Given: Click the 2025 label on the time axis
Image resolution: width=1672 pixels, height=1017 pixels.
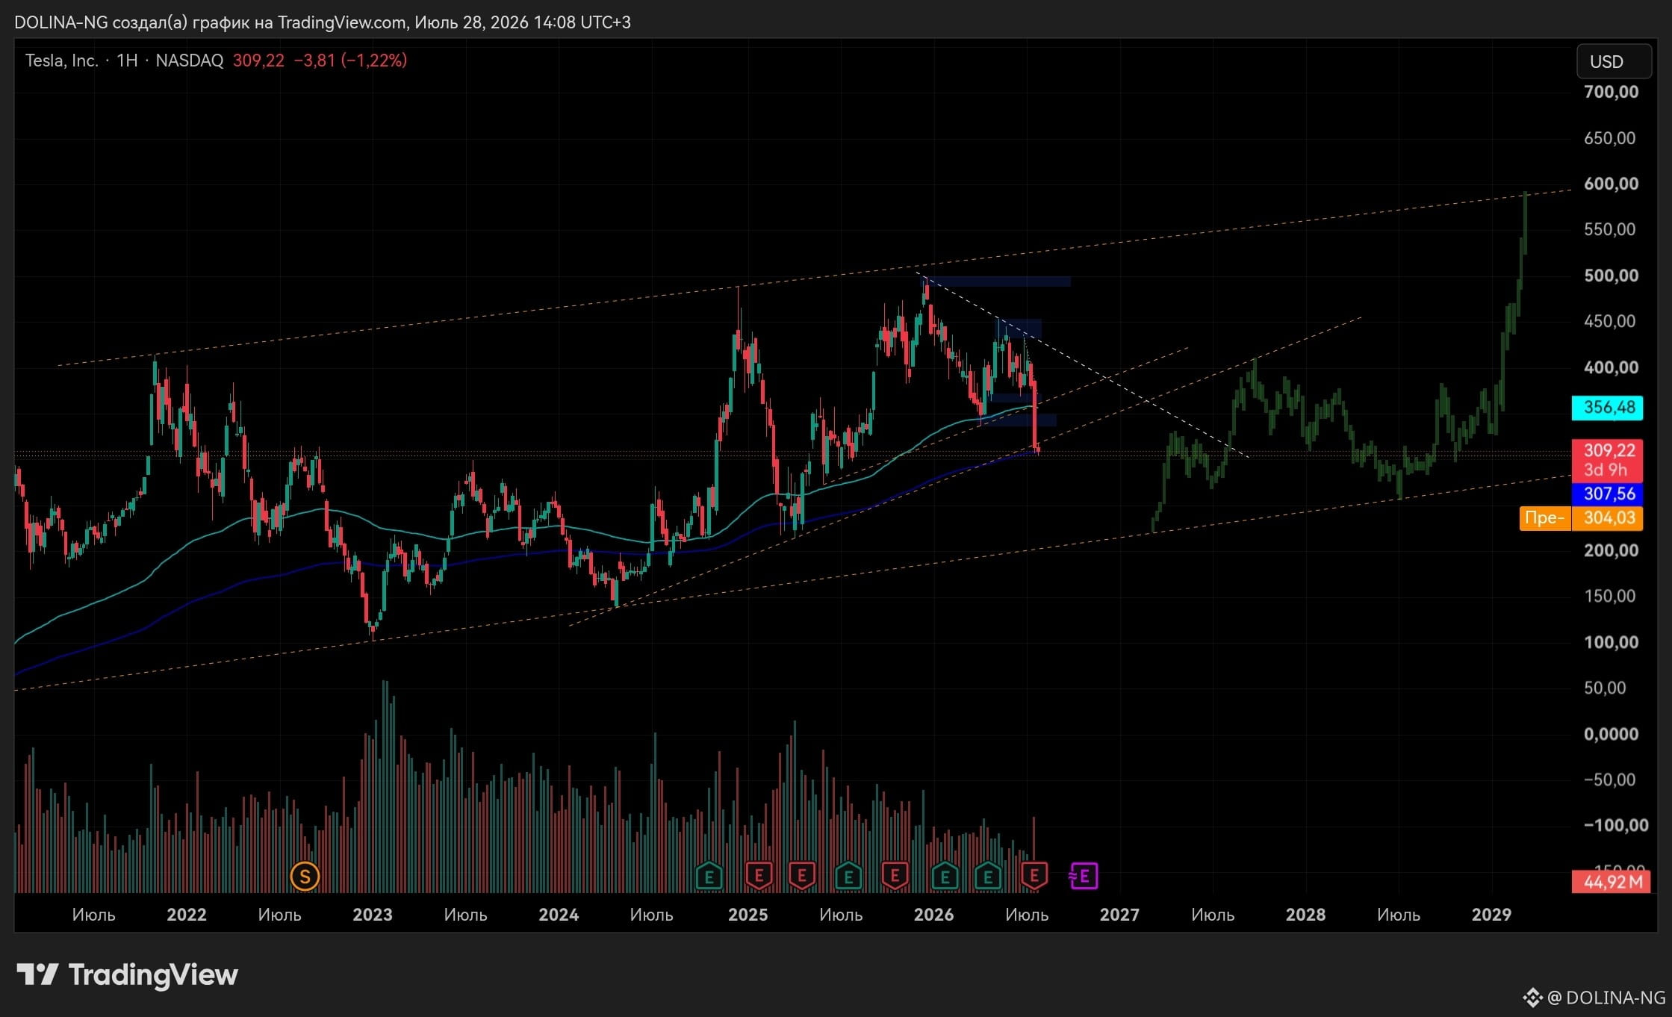Looking at the screenshot, I should [748, 915].
